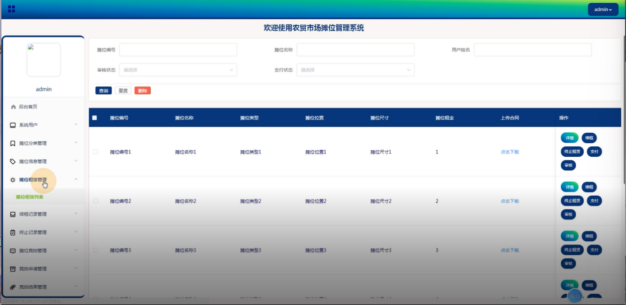Click 详情 button in the 摊位编号3 row
The image size is (626, 305).
[570, 236]
